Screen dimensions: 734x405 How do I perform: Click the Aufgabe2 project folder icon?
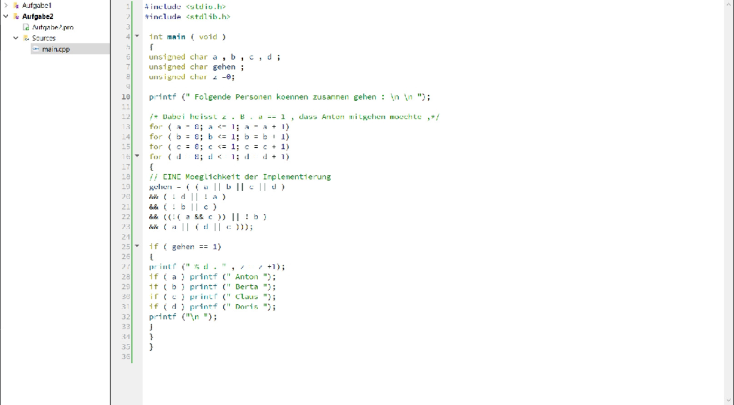tap(16, 16)
